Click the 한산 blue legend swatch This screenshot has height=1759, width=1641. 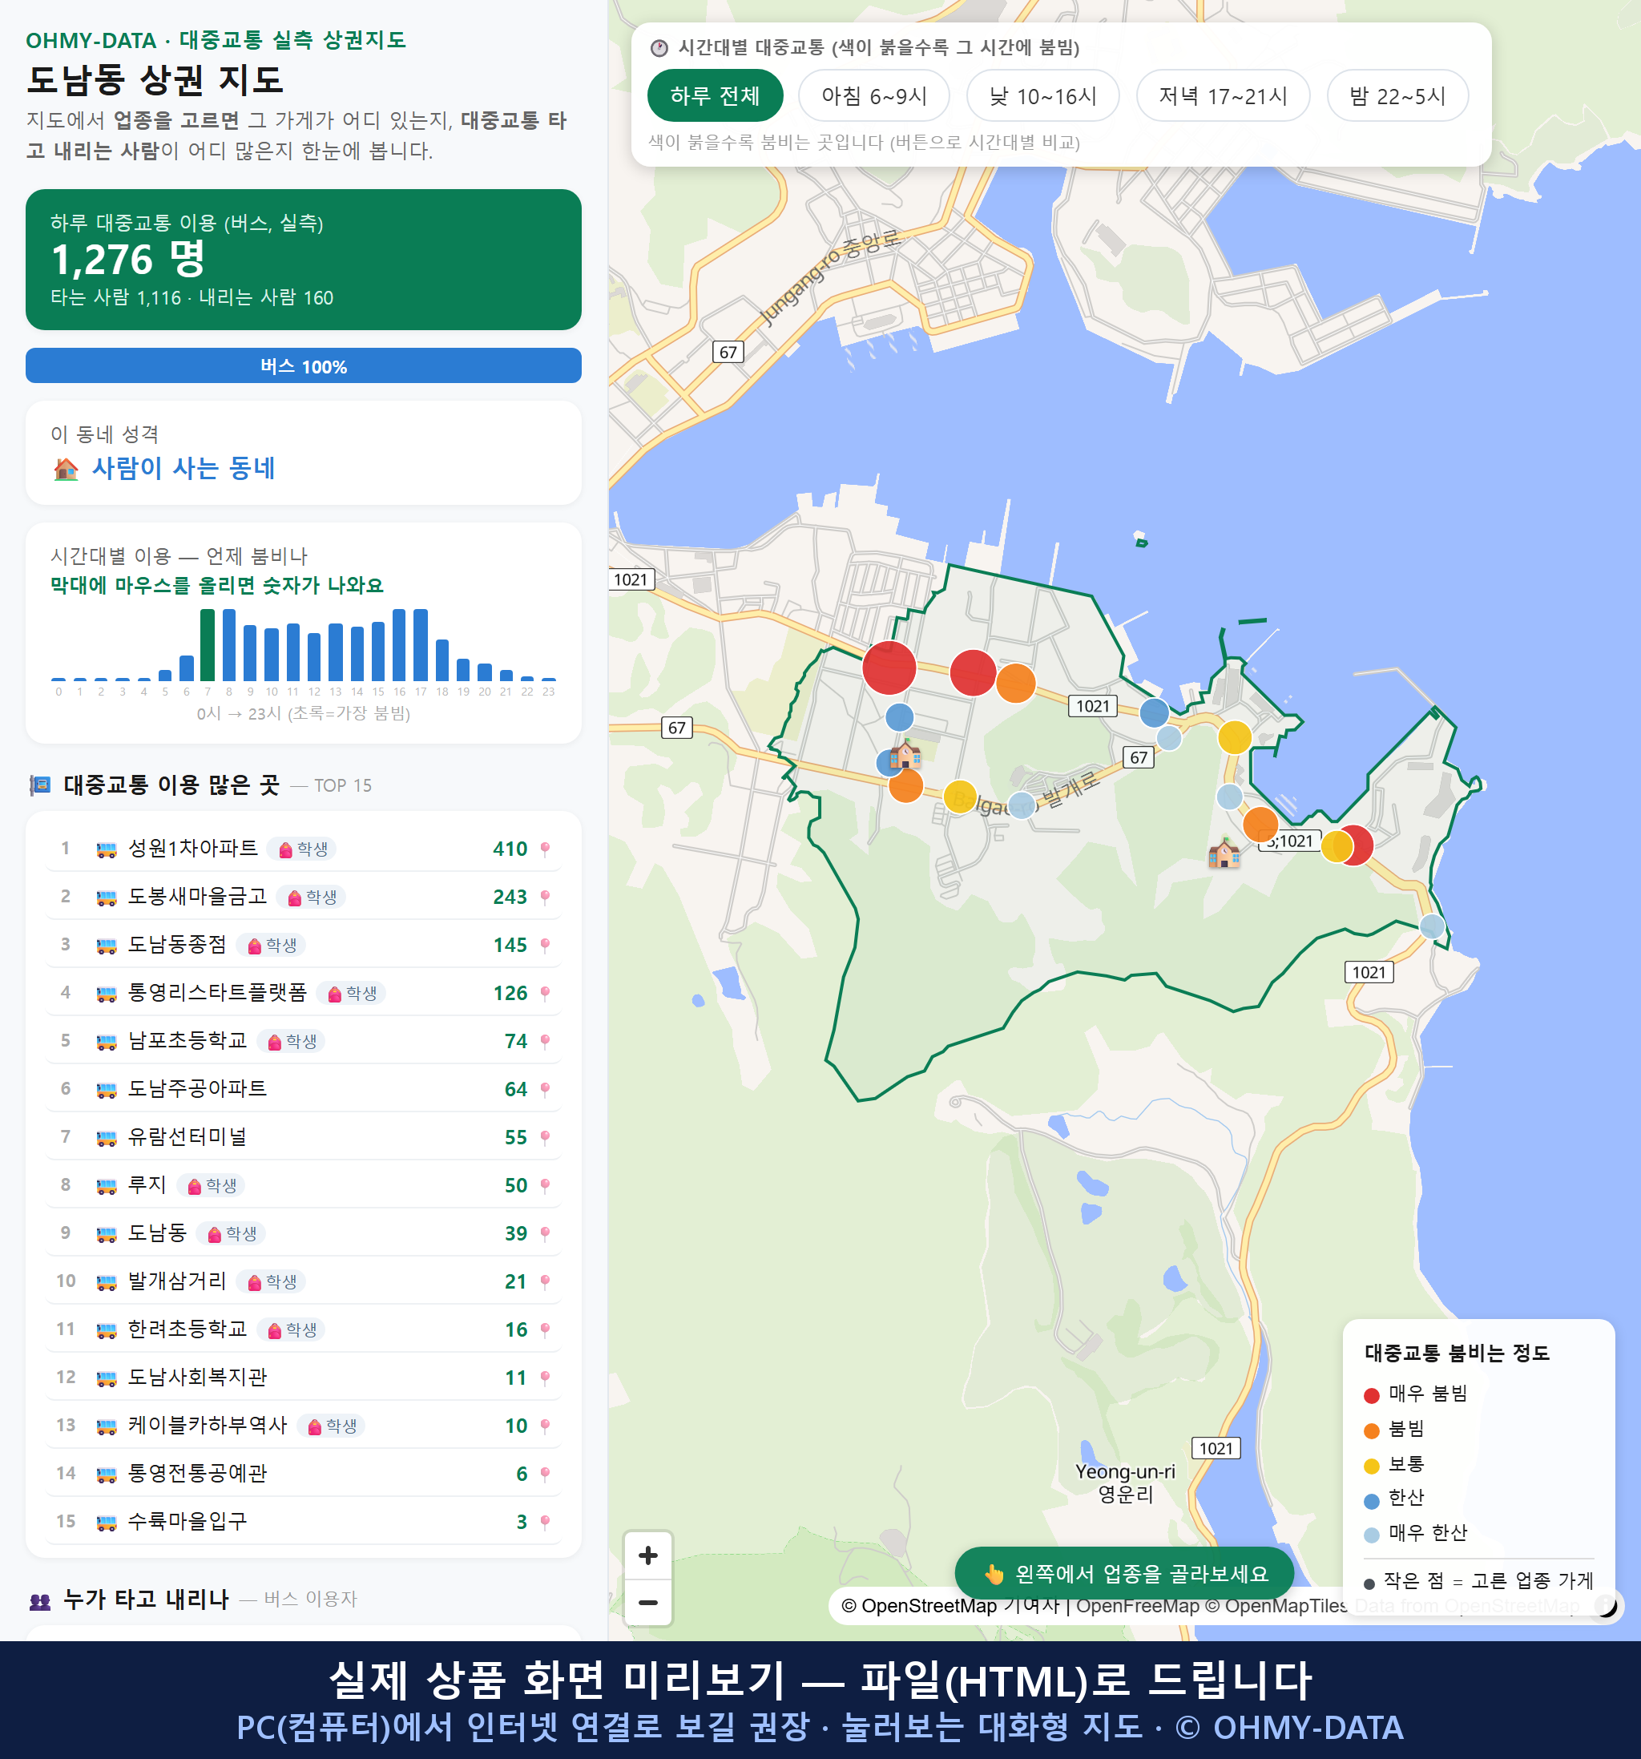(x=1371, y=1501)
